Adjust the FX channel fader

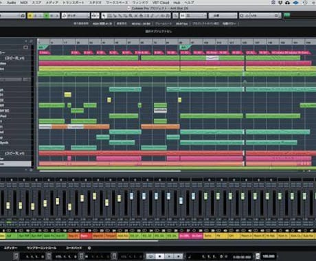[x=218, y=196]
